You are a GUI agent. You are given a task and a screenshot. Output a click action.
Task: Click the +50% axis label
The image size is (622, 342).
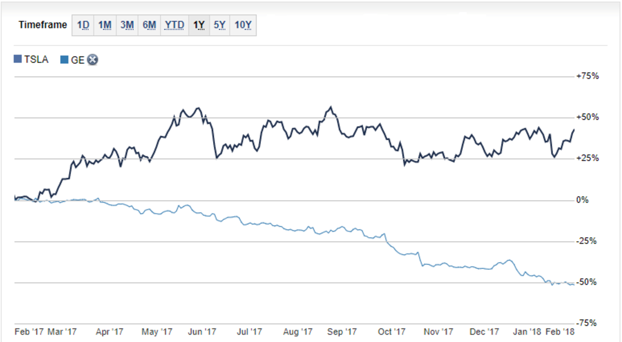tap(587, 117)
